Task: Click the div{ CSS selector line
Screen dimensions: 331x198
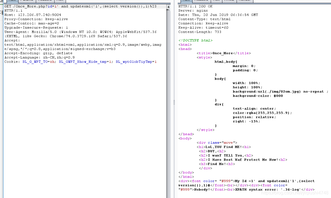Action: point(219,104)
